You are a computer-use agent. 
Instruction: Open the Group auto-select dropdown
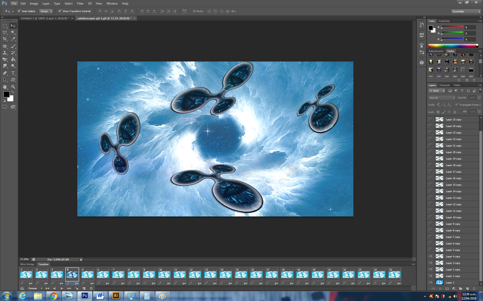pos(46,11)
